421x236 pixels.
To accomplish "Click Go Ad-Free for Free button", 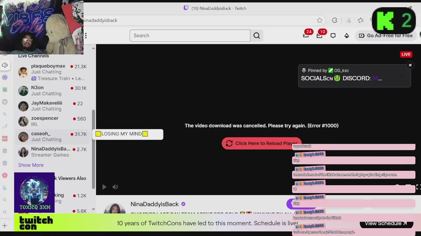I will [386, 35].
